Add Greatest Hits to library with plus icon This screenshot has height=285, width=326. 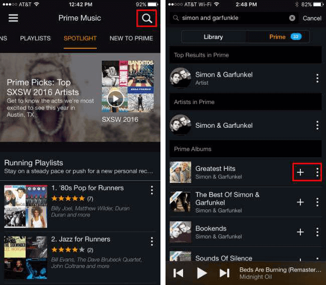pos(300,172)
